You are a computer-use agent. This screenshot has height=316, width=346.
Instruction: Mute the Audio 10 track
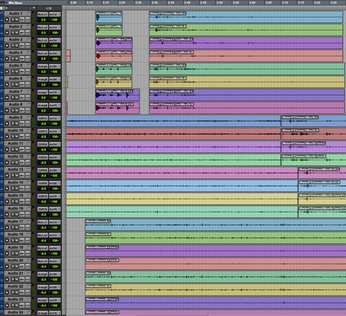17,136
